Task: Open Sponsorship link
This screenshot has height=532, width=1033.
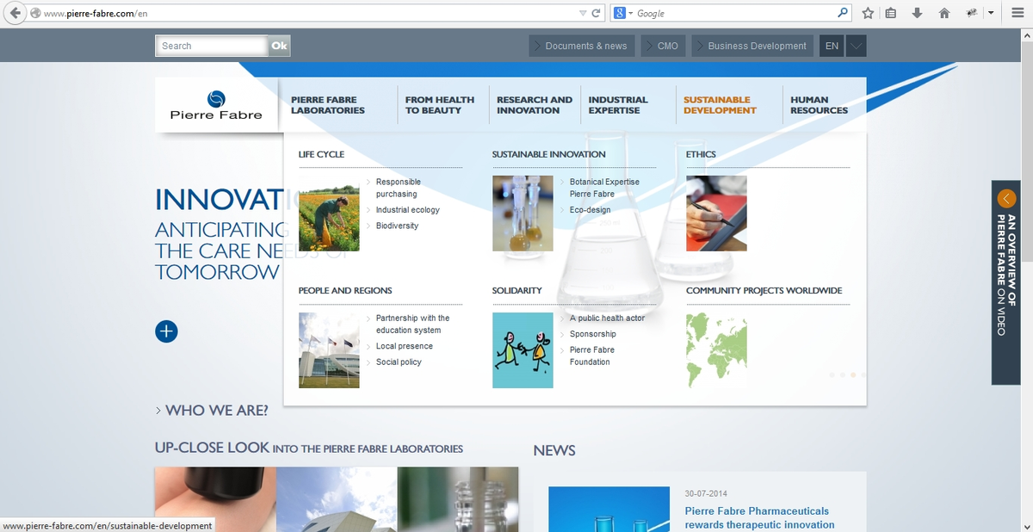Action: pyautogui.click(x=592, y=334)
